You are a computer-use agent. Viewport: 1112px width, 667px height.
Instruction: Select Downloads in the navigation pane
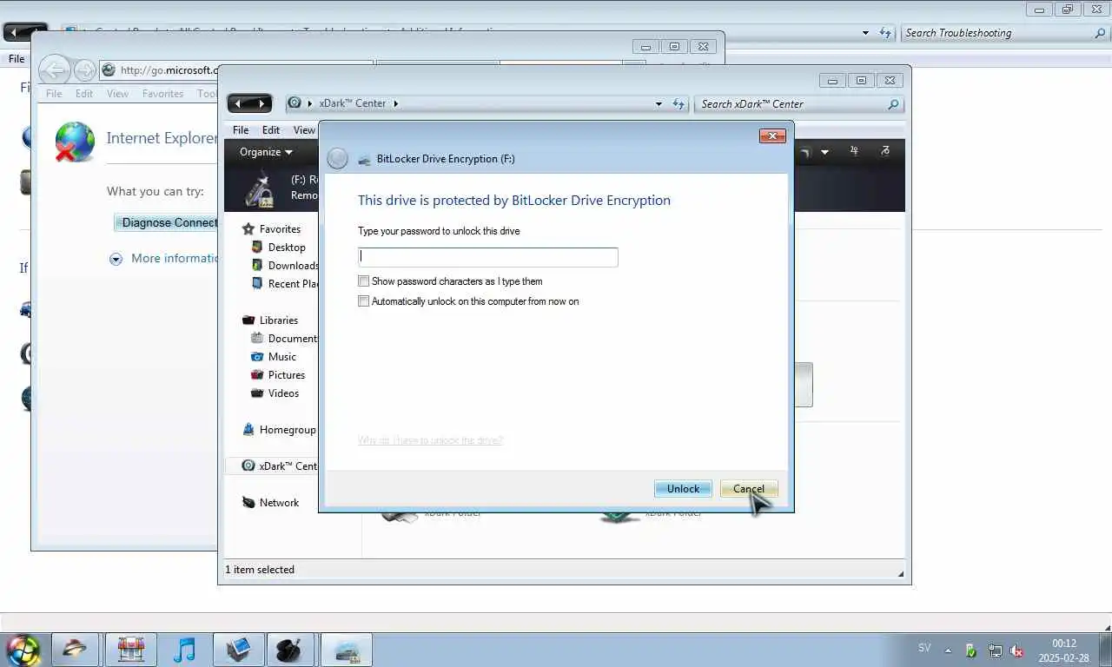pos(293,266)
